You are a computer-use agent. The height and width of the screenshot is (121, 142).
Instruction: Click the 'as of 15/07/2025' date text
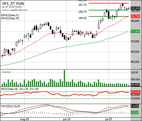click(x=12, y=7)
